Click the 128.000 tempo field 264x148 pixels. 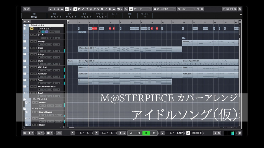coord(196,133)
